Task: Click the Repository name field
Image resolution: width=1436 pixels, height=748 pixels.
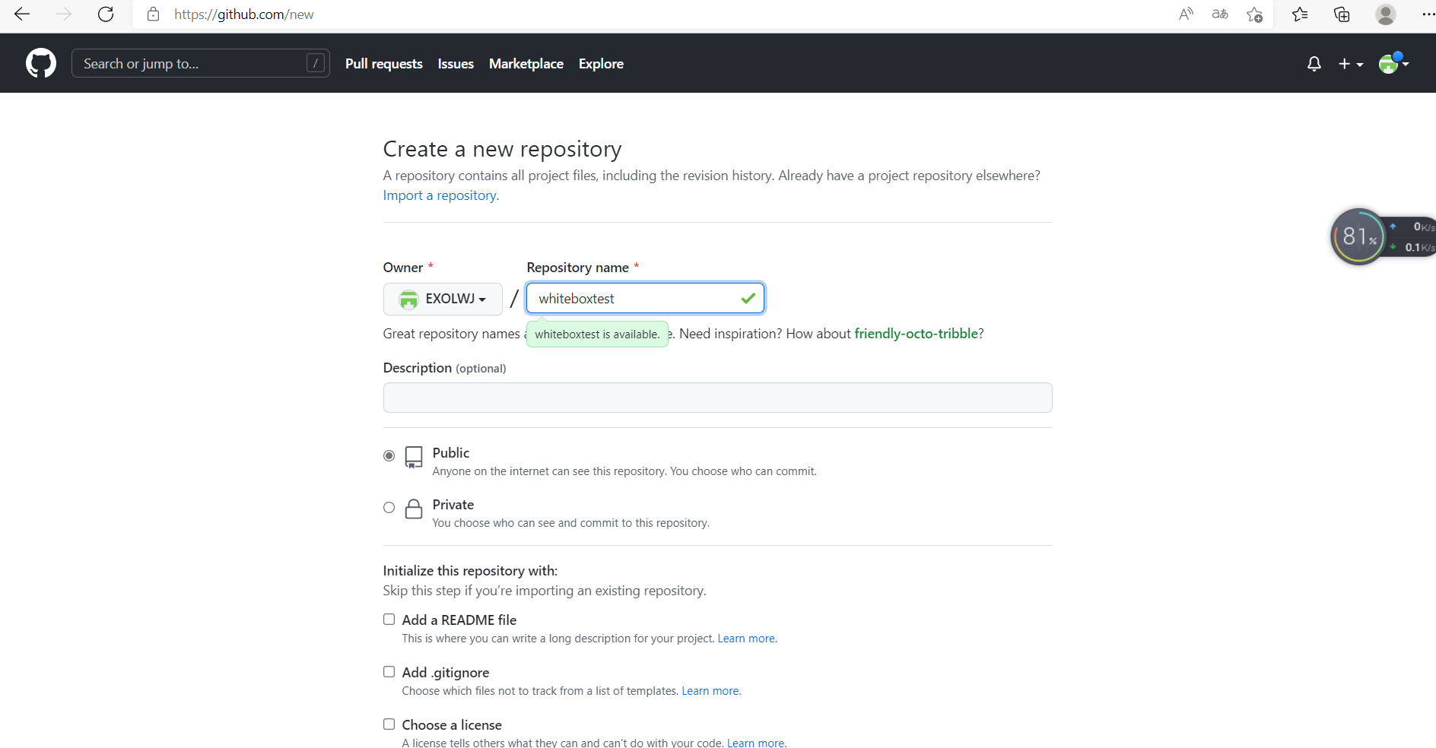Action: pos(646,299)
